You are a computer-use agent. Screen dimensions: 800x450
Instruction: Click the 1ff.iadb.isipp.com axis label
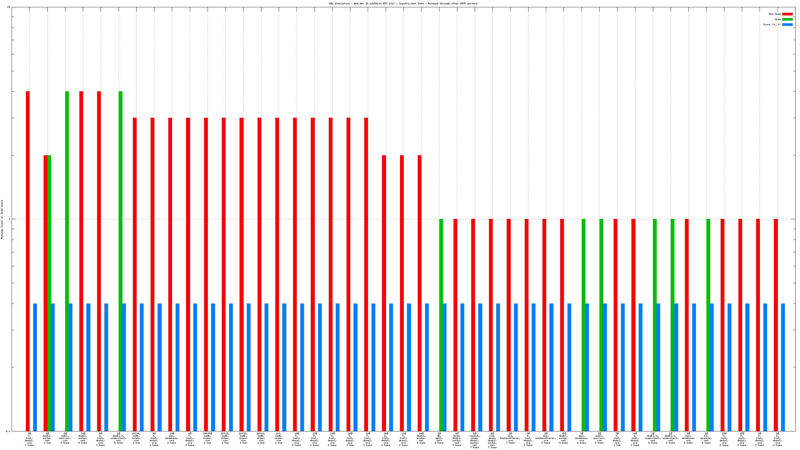point(278,438)
